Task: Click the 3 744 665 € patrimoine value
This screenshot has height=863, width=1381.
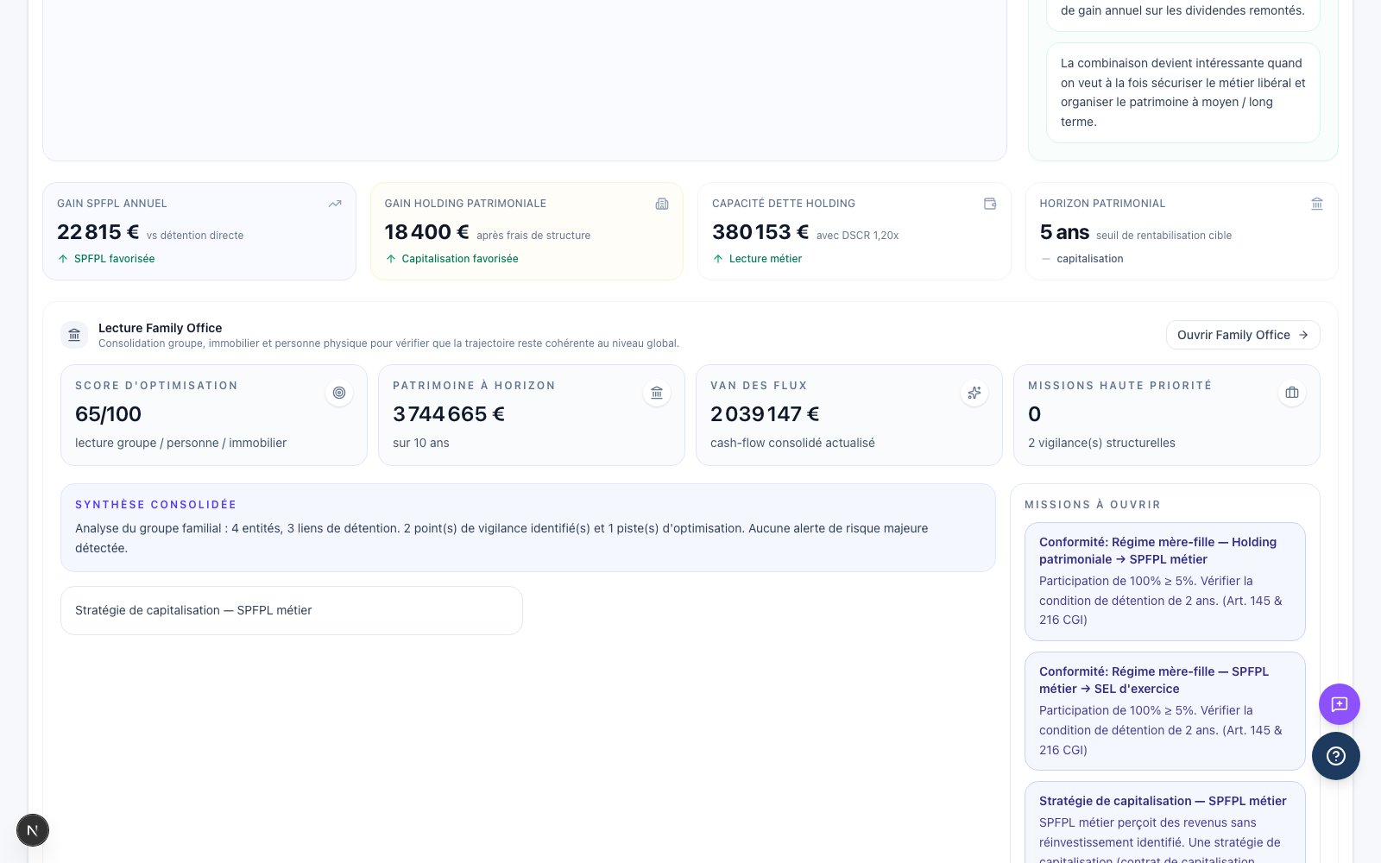Action: [449, 414]
